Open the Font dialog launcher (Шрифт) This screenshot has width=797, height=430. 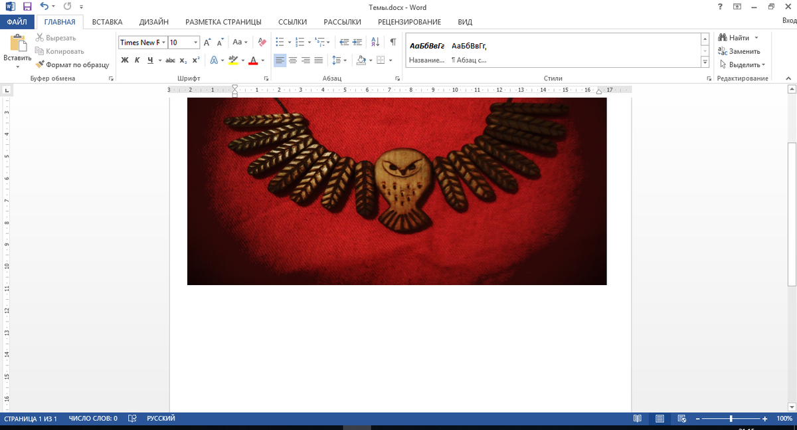tap(266, 78)
